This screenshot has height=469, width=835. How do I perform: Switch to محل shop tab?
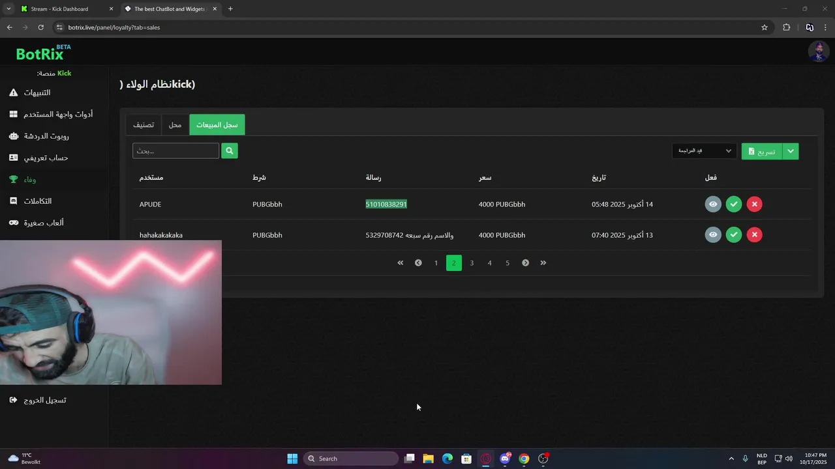[x=175, y=124]
